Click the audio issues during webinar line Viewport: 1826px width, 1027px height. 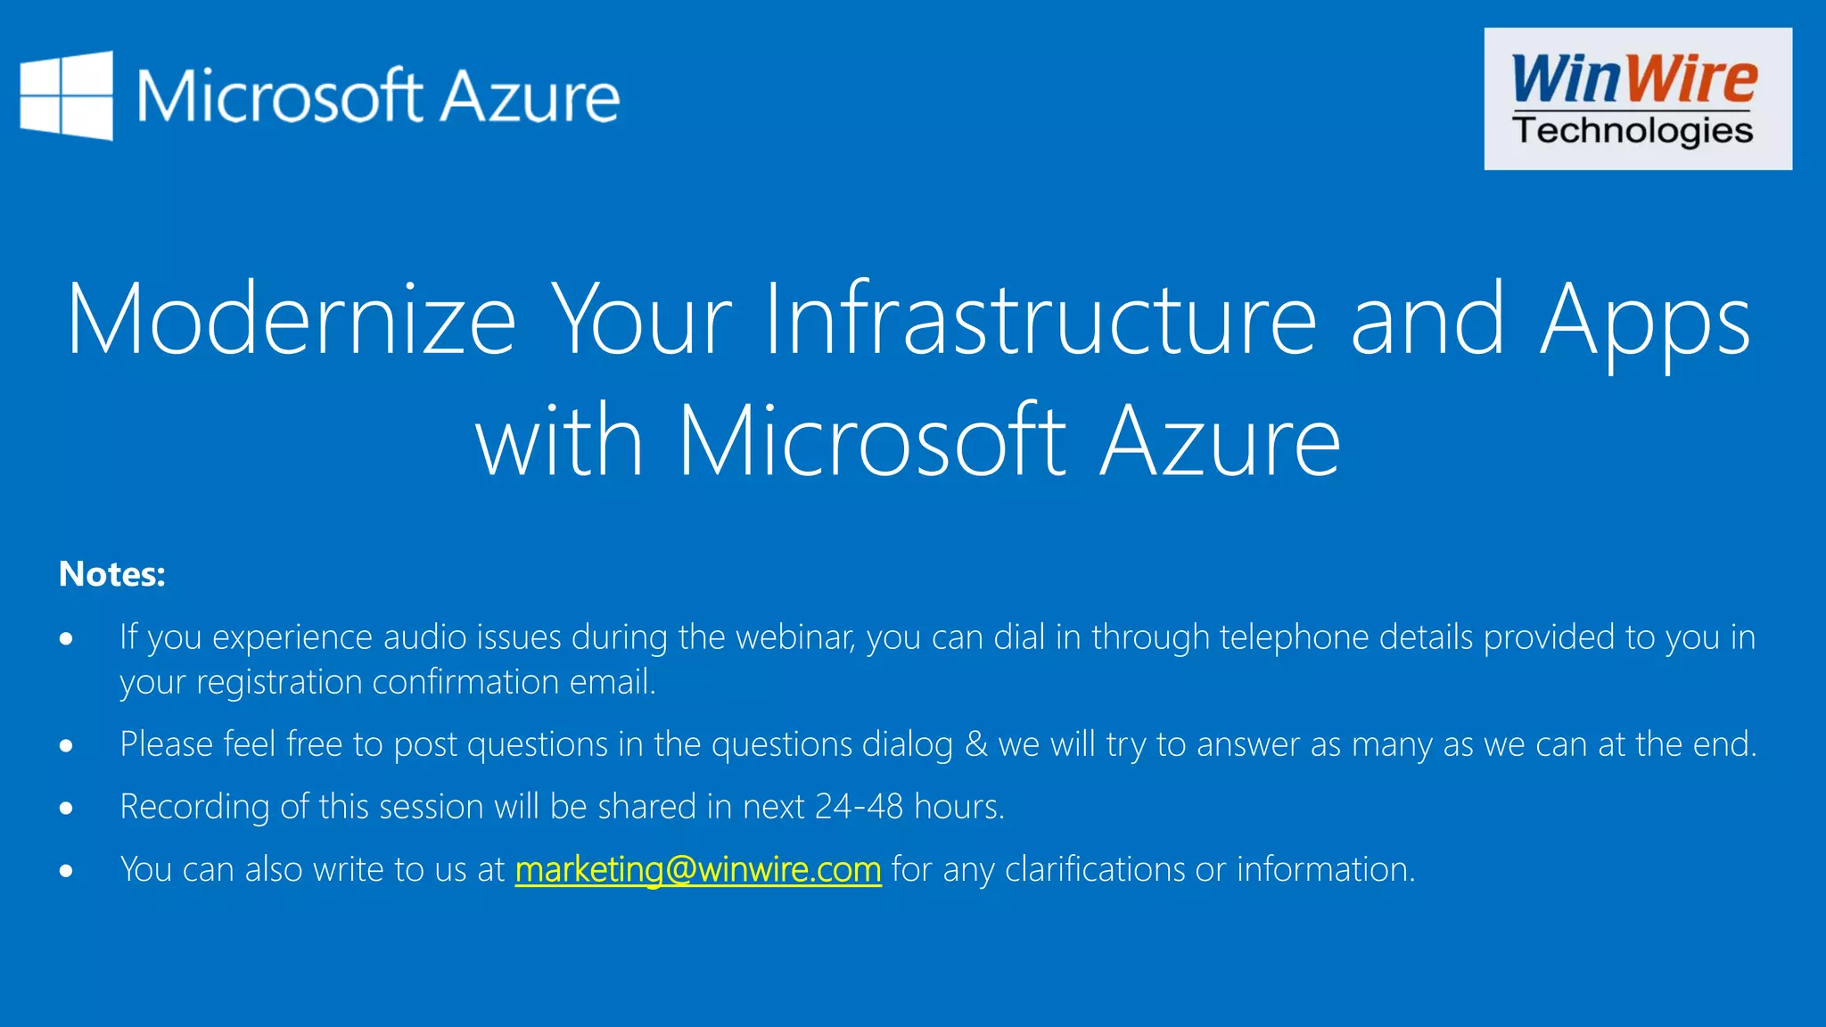937,637
